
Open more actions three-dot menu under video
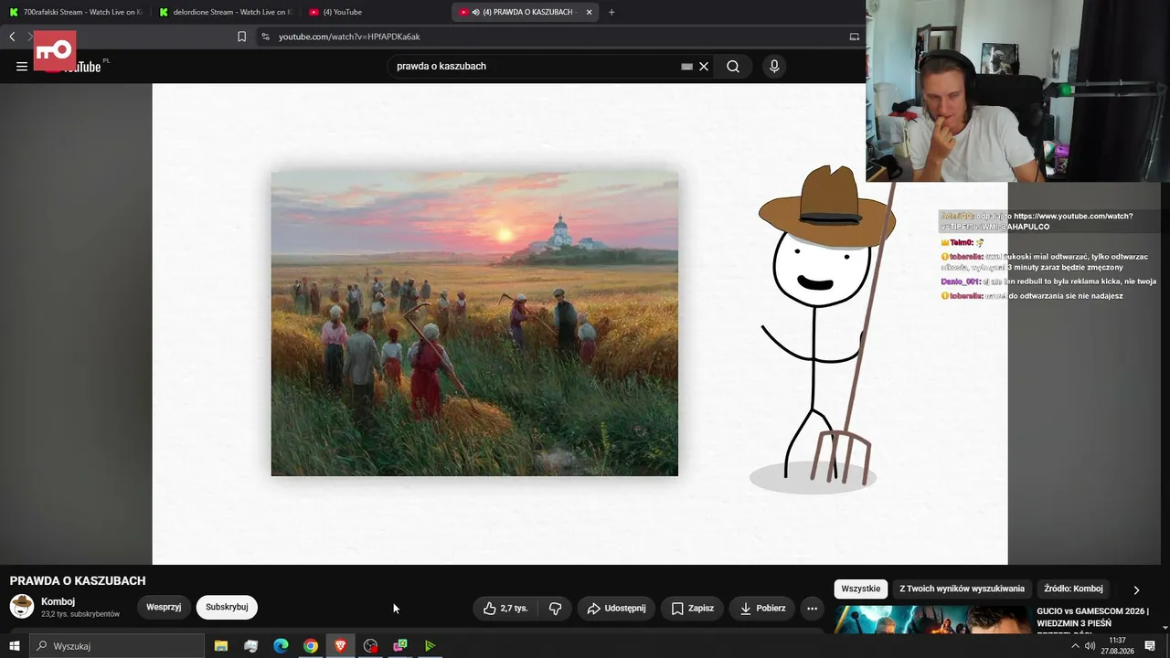812,608
